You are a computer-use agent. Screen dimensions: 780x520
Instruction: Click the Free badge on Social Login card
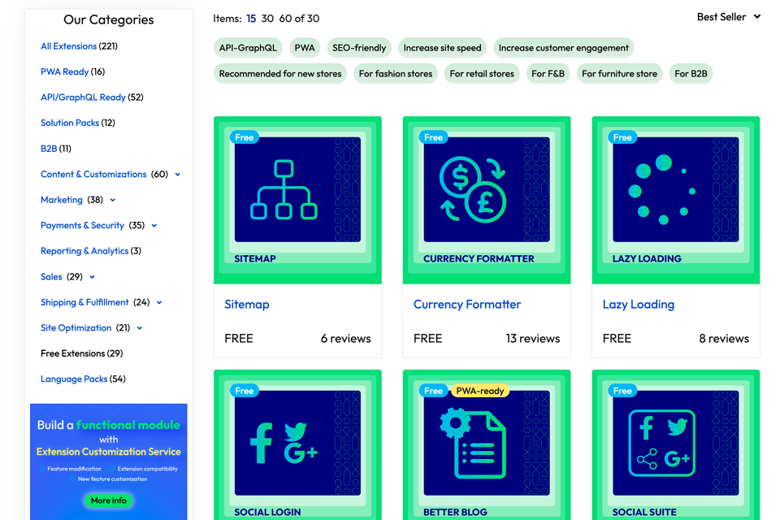coord(245,391)
